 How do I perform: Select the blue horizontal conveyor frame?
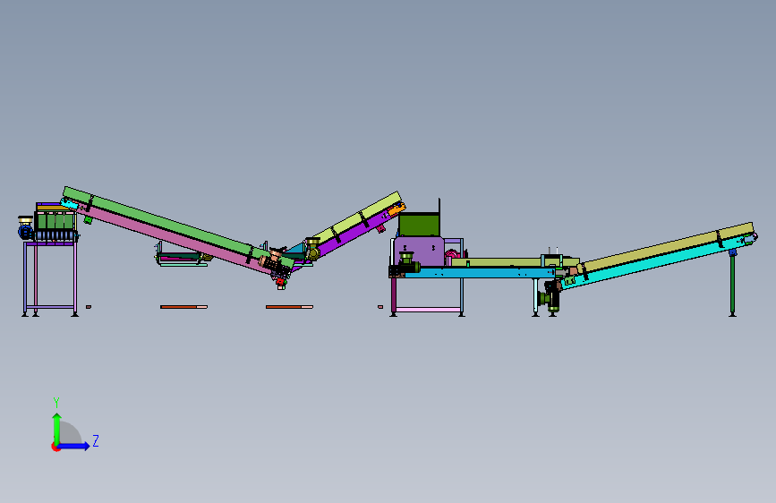pos(478,272)
